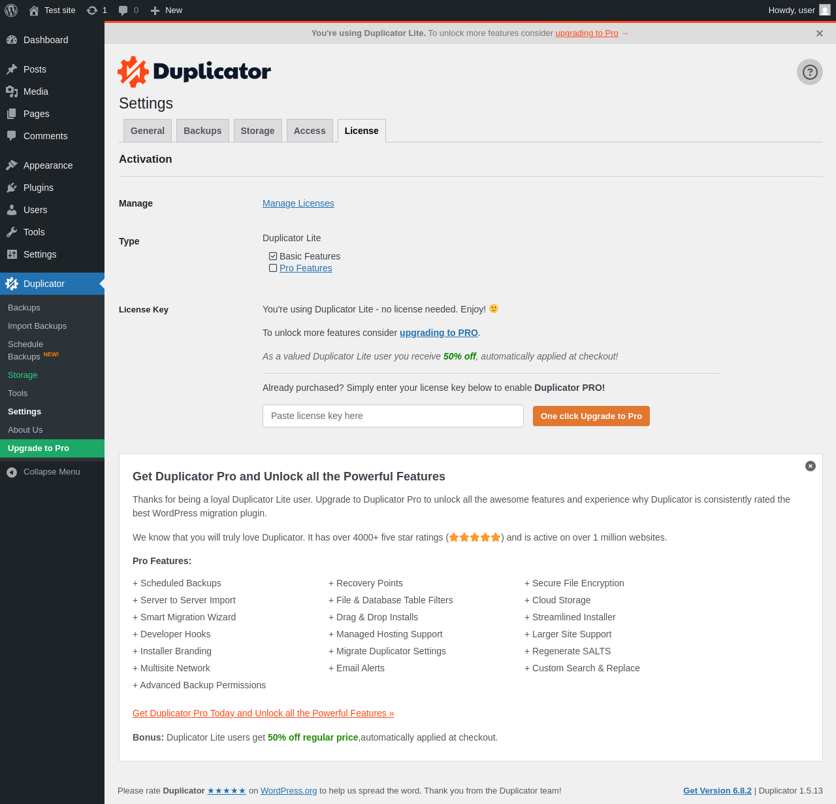Viewport: 836px width, 804px height.
Task: Click '+ Cloud Storage' feature text
Action: [x=557, y=600]
